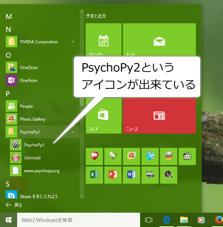This screenshot has width=223, height=227.
Task: Expand the NVIDIA Corporation folder
Action: [73, 42]
